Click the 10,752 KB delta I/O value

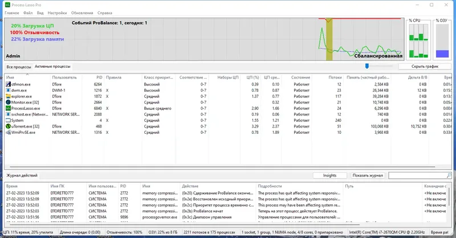[x=418, y=126]
